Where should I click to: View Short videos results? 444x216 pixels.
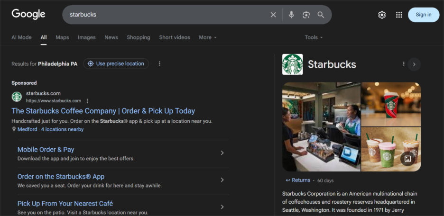(x=175, y=37)
